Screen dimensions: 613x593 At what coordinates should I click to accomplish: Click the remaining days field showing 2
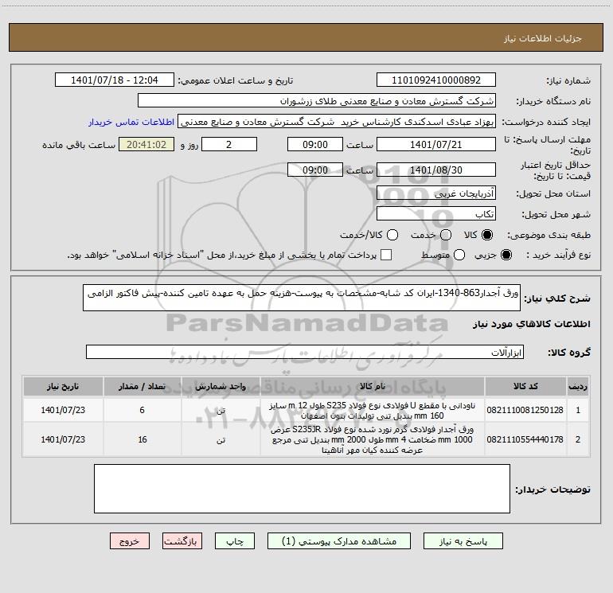[x=229, y=144]
